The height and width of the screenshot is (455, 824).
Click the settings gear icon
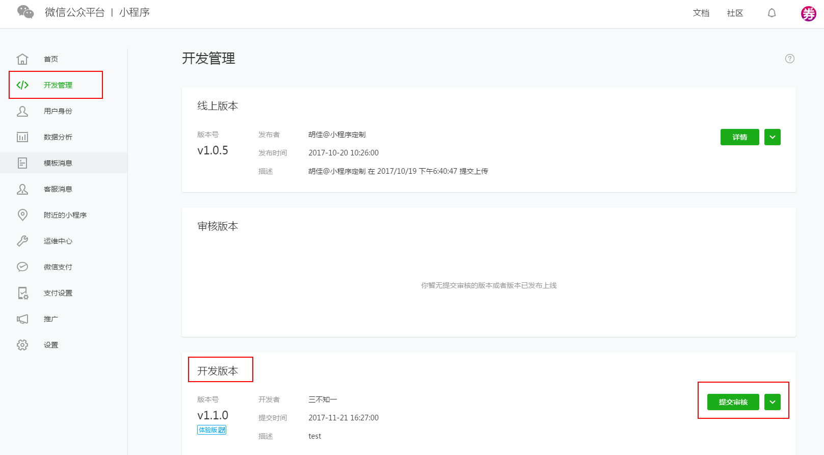(22, 345)
